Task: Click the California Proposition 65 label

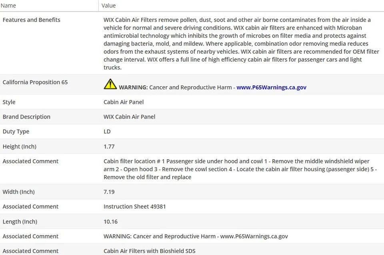Action: tap(35, 82)
